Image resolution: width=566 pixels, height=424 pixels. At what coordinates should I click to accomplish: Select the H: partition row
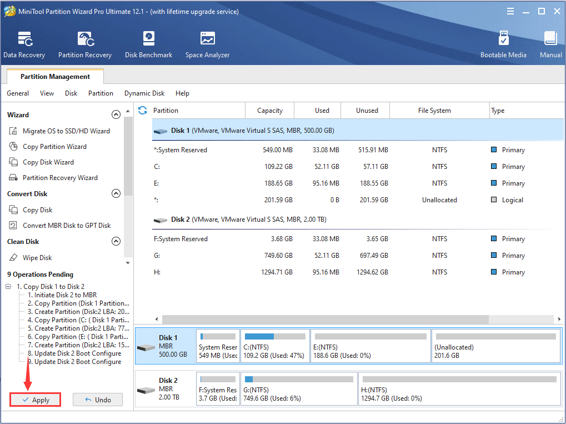click(x=358, y=272)
